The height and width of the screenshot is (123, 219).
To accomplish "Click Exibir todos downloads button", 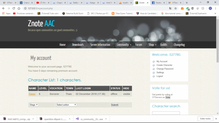I will tap(205, 119).
